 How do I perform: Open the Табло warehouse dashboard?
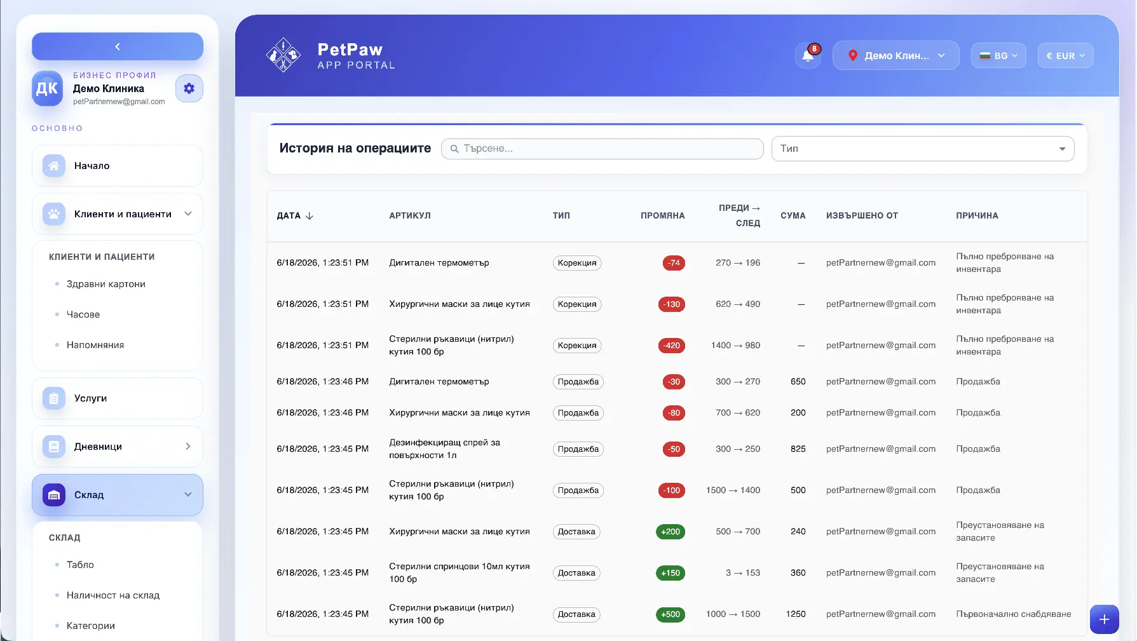(x=80, y=565)
